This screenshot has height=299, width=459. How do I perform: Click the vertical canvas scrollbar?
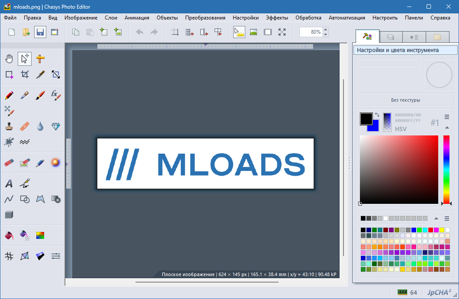click(x=343, y=167)
